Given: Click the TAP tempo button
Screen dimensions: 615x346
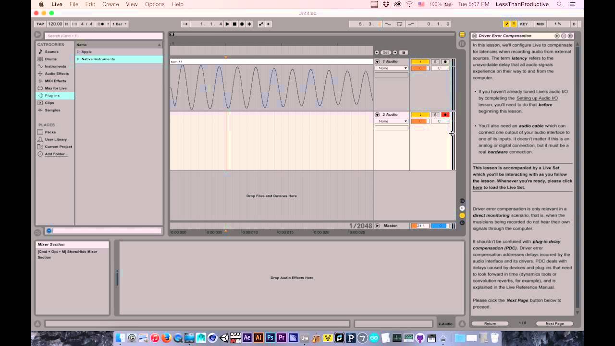Looking at the screenshot, I should pos(40,24).
